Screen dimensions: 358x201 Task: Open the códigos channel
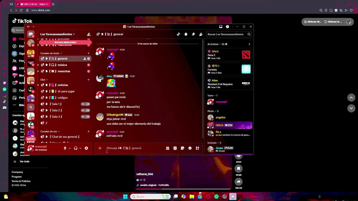click(65, 98)
